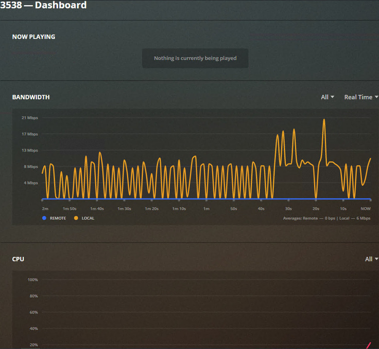379x349 pixels.
Task: Open the 'Real Time' timespan dropdown
Action: point(361,97)
